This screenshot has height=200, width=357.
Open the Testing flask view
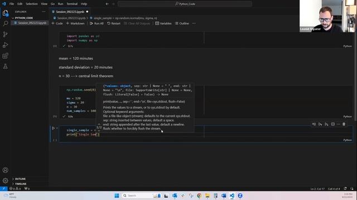(5, 66)
